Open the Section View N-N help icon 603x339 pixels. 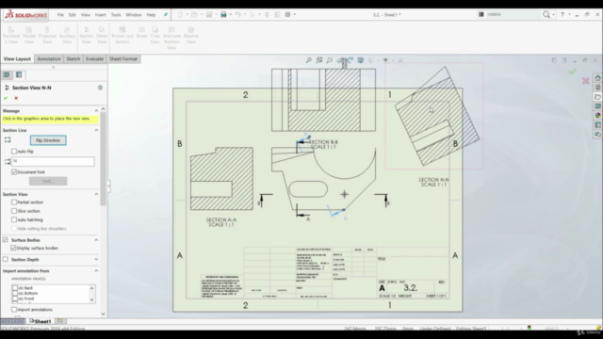pos(100,88)
